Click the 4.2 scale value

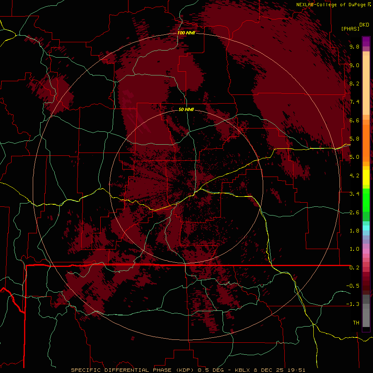[354, 176]
